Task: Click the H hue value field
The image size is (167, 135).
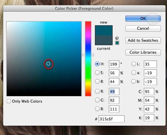Action: pyautogui.click(x=114, y=64)
